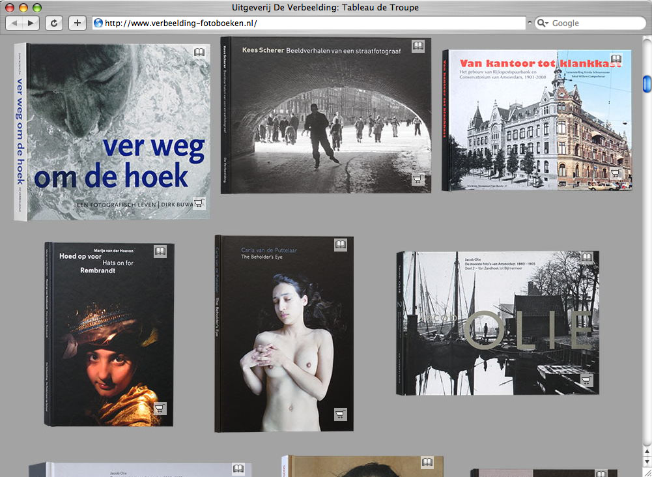Reload the page with the refresh button
The height and width of the screenshot is (477, 652).
pyautogui.click(x=53, y=23)
